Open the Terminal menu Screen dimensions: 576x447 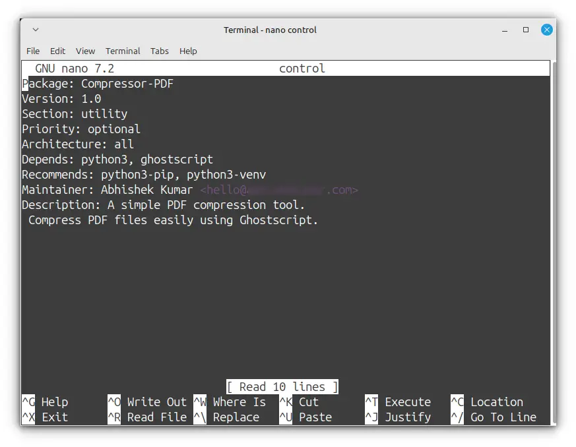123,51
